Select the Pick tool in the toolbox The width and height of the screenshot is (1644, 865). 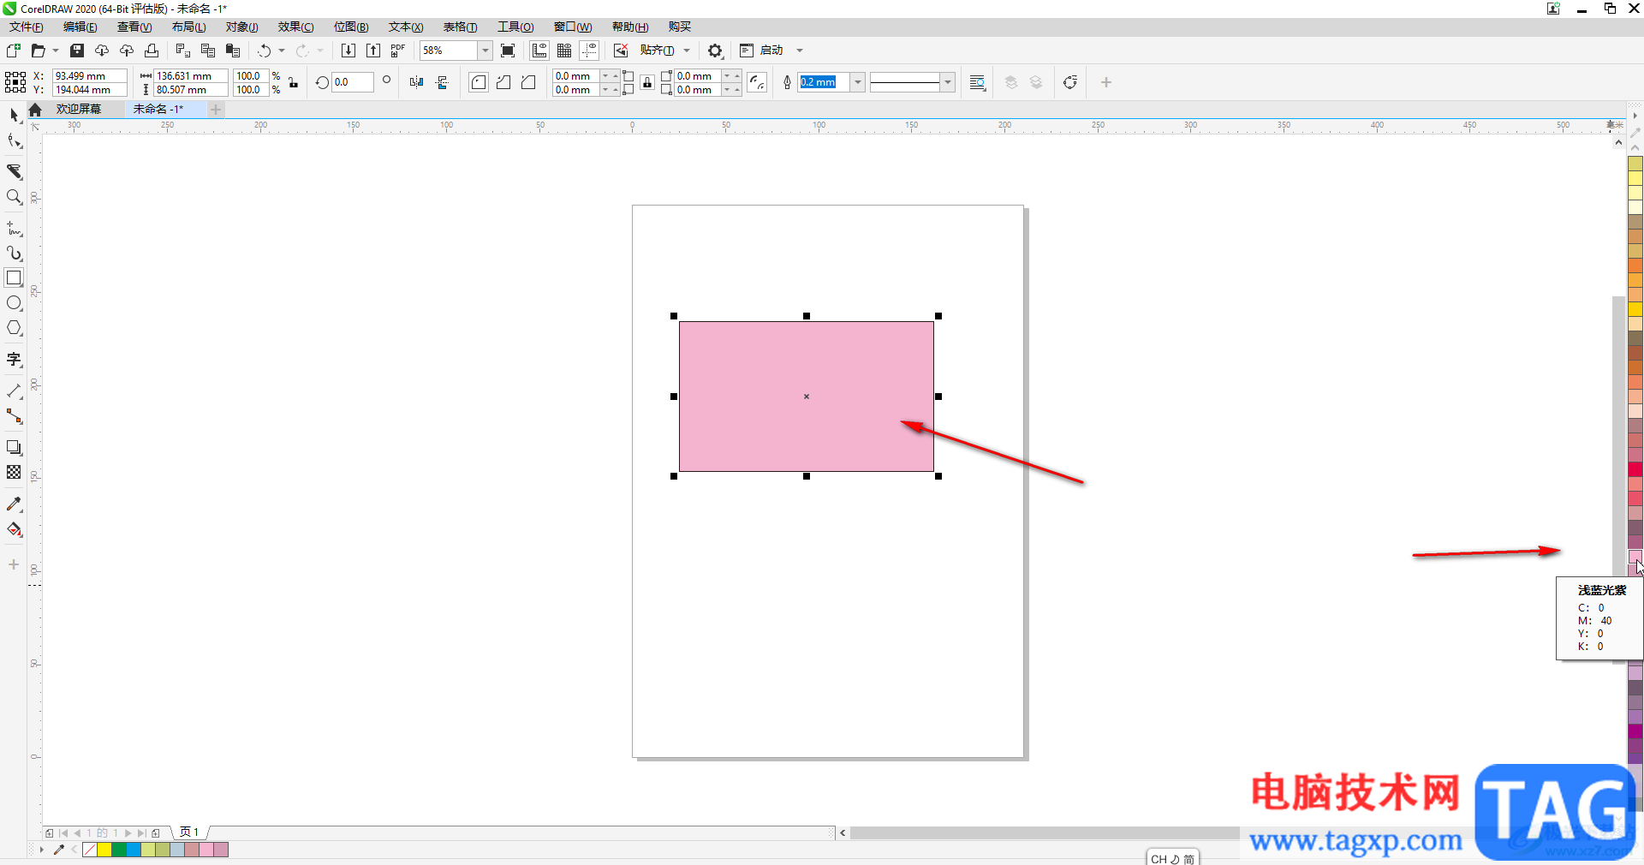pos(14,115)
